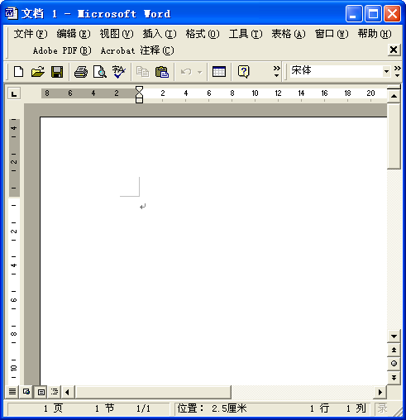Screen dimensions: 406x420
Task: Expand Standard toolbar options chevron
Action: tap(277, 71)
